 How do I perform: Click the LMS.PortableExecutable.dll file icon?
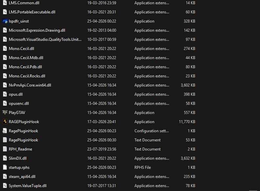5,12
